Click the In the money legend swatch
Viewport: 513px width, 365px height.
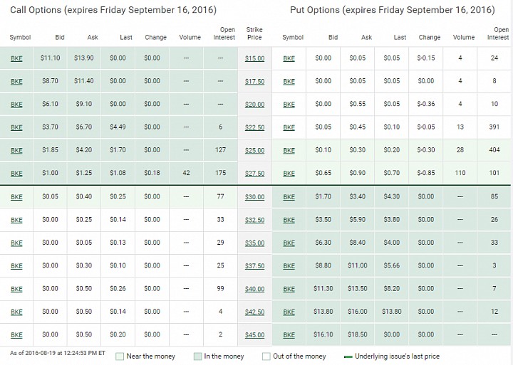tap(197, 356)
